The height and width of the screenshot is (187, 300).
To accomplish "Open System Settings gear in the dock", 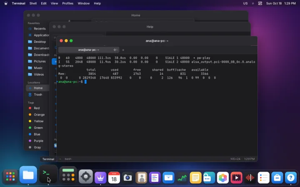I will point(86,177).
